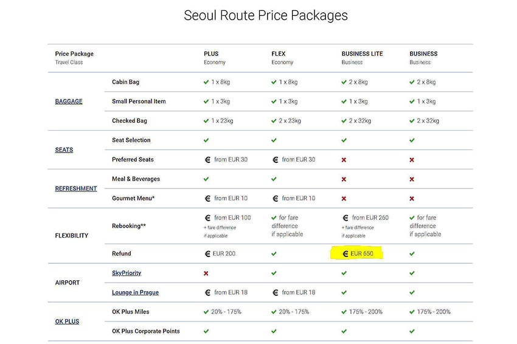Click the euro icon next to EUR 200 refund
Image resolution: width=517 pixels, height=344 pixels.
click(207, 254)
